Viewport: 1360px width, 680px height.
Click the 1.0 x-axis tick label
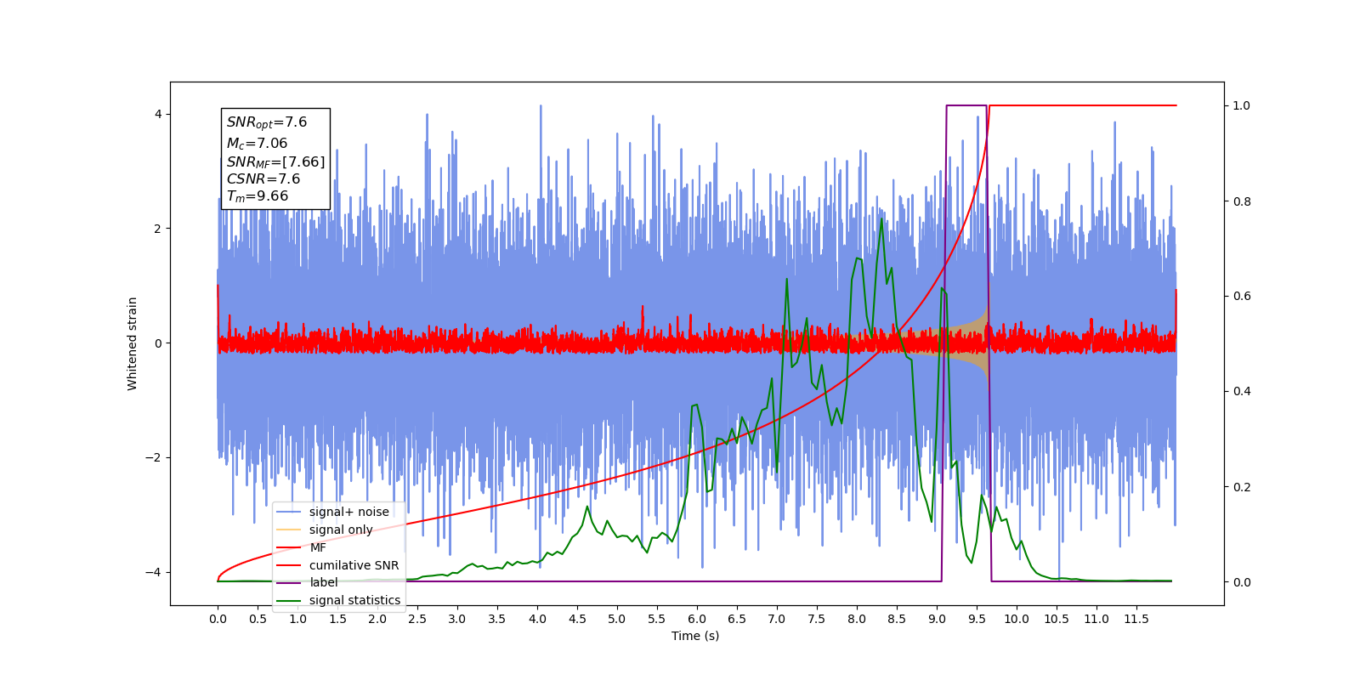297,619
